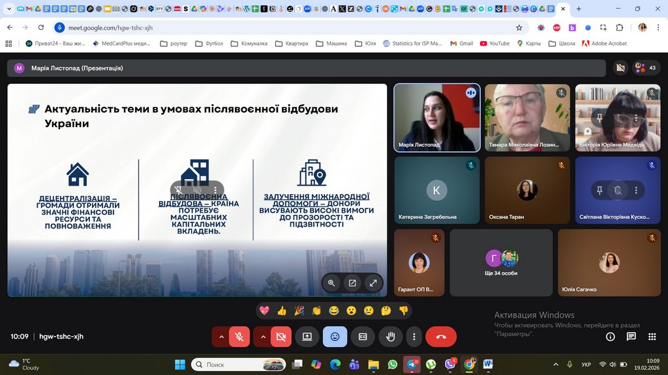The width and height of the screenshot is (668, 375).
Task: Send the thumbs up emoji reaction
Action: pos(282,311)
